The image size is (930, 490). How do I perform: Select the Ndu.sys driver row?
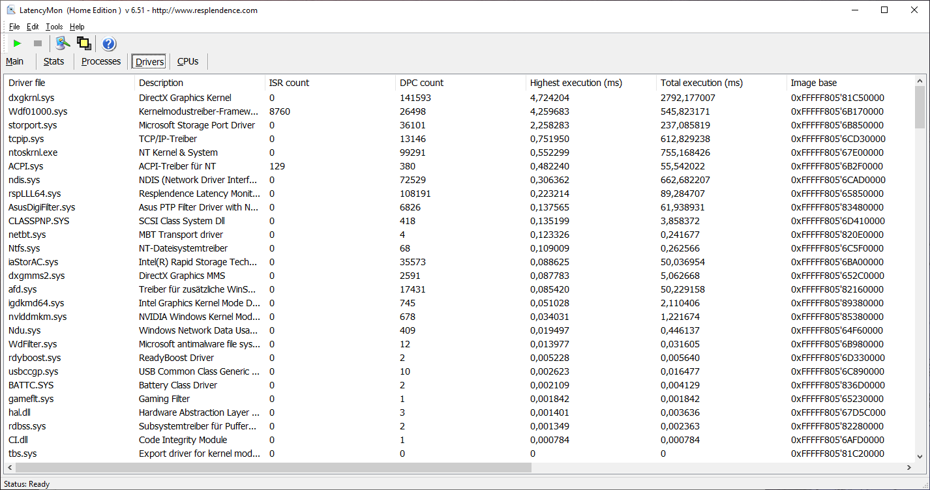[459, 330]
